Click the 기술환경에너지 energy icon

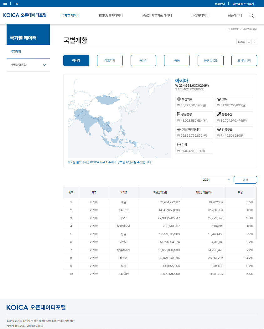(x=179, y=129)
